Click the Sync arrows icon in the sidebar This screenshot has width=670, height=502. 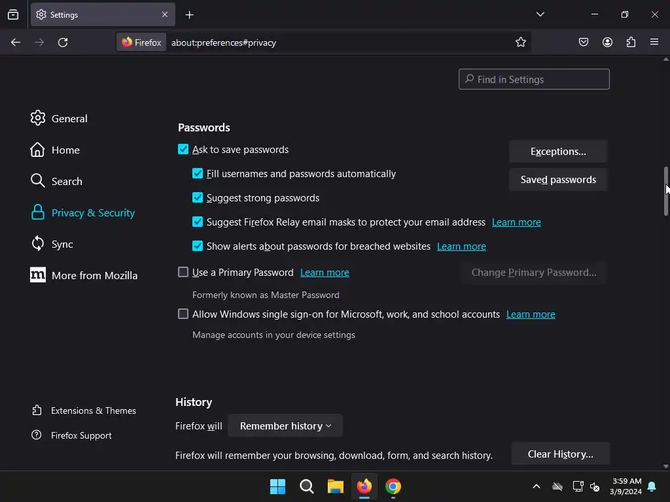pos(37,244)
